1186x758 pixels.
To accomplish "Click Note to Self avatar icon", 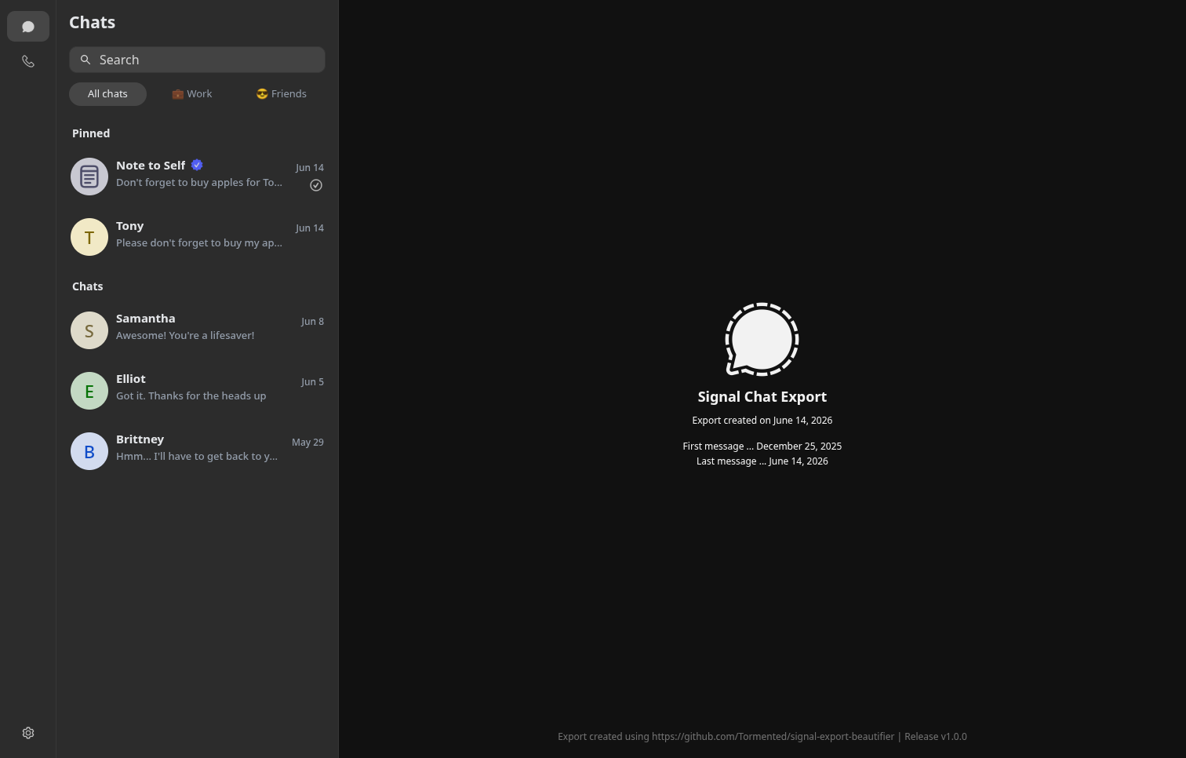I will tap(89, 177).
